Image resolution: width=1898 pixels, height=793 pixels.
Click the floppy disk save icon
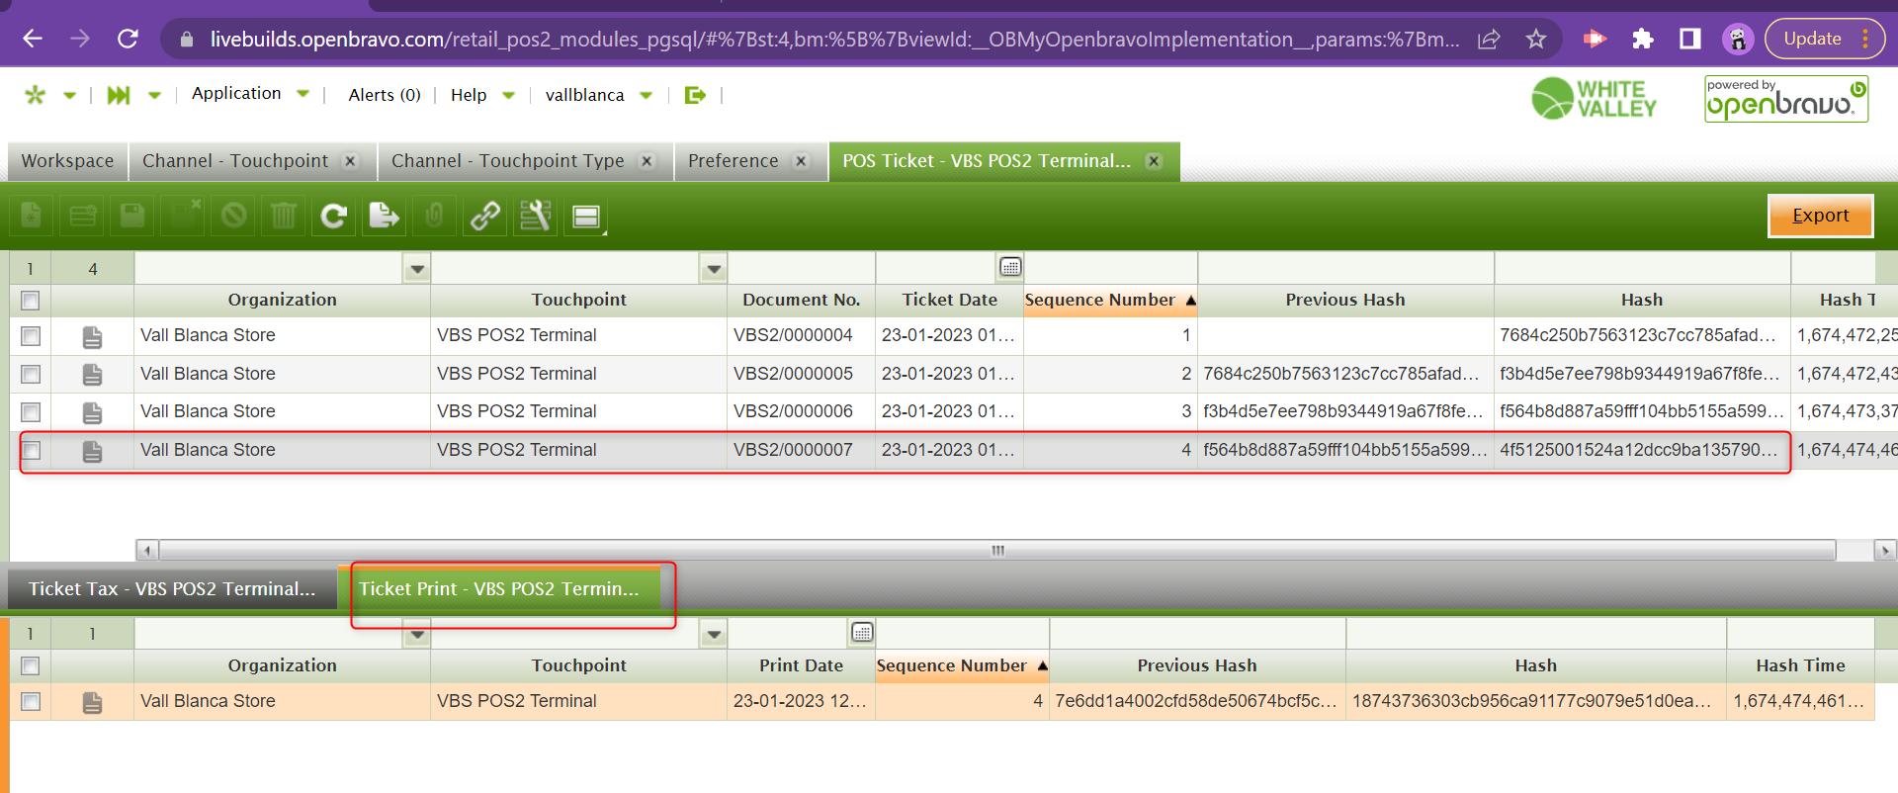click(132, 216)
